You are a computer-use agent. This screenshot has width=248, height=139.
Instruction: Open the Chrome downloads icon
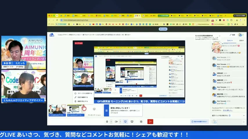pos(237,20)
